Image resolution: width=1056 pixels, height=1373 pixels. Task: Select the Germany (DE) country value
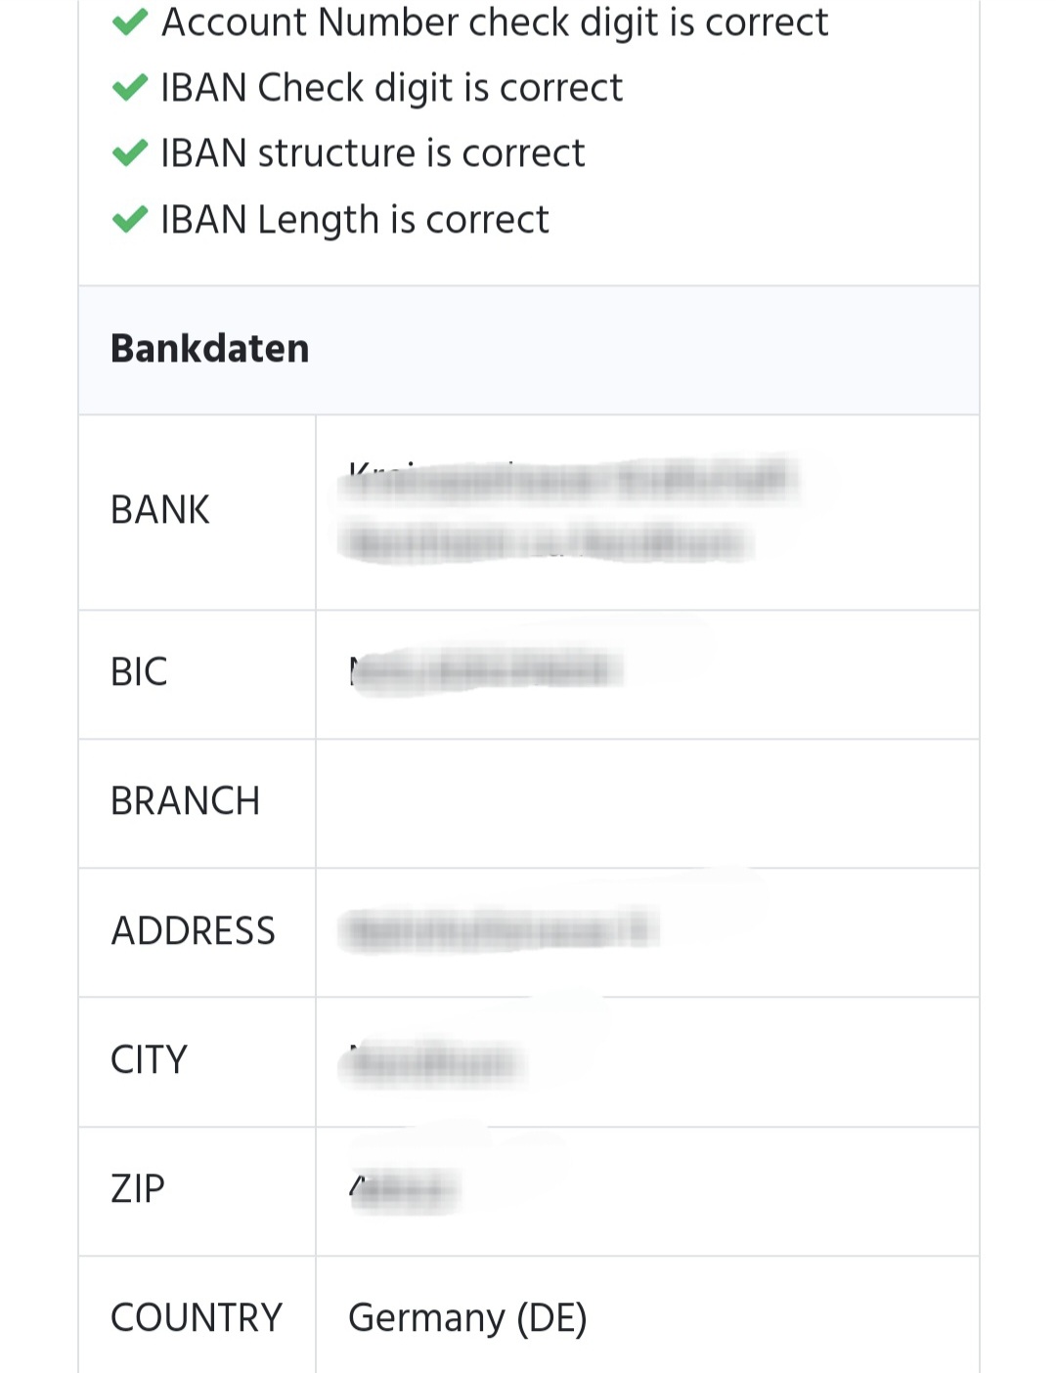467,1318
